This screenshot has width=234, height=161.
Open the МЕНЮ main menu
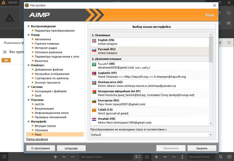(9, 3)
